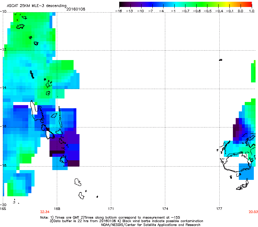Click the longitude axis label 165
This screenshot has height=227, width=258.
(x=3, y=208)
